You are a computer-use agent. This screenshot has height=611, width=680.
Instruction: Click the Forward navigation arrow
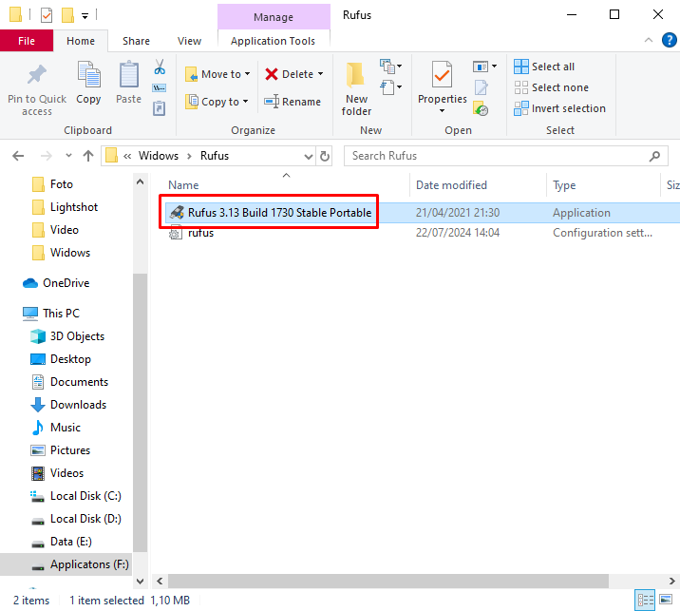click(x=46, y=156)
